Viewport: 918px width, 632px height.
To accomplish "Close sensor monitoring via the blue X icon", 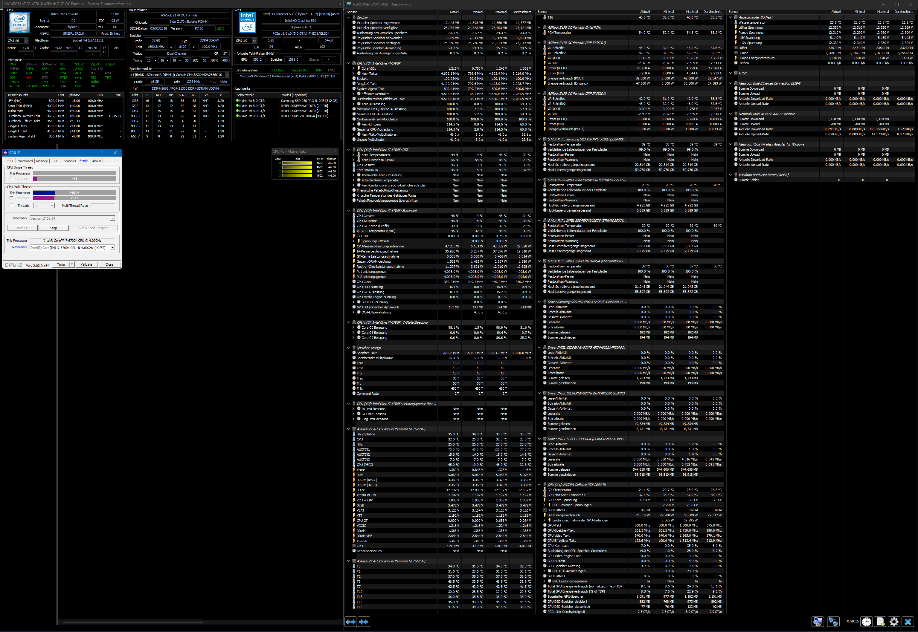I will tap(908, 622).
